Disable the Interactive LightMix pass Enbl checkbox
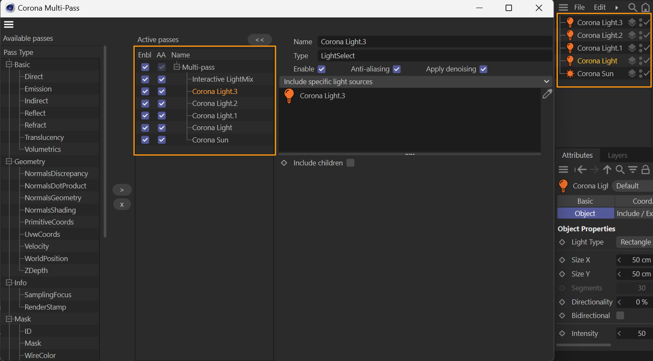The height and width of the screenshot is (361, 653). pos(145,79)
